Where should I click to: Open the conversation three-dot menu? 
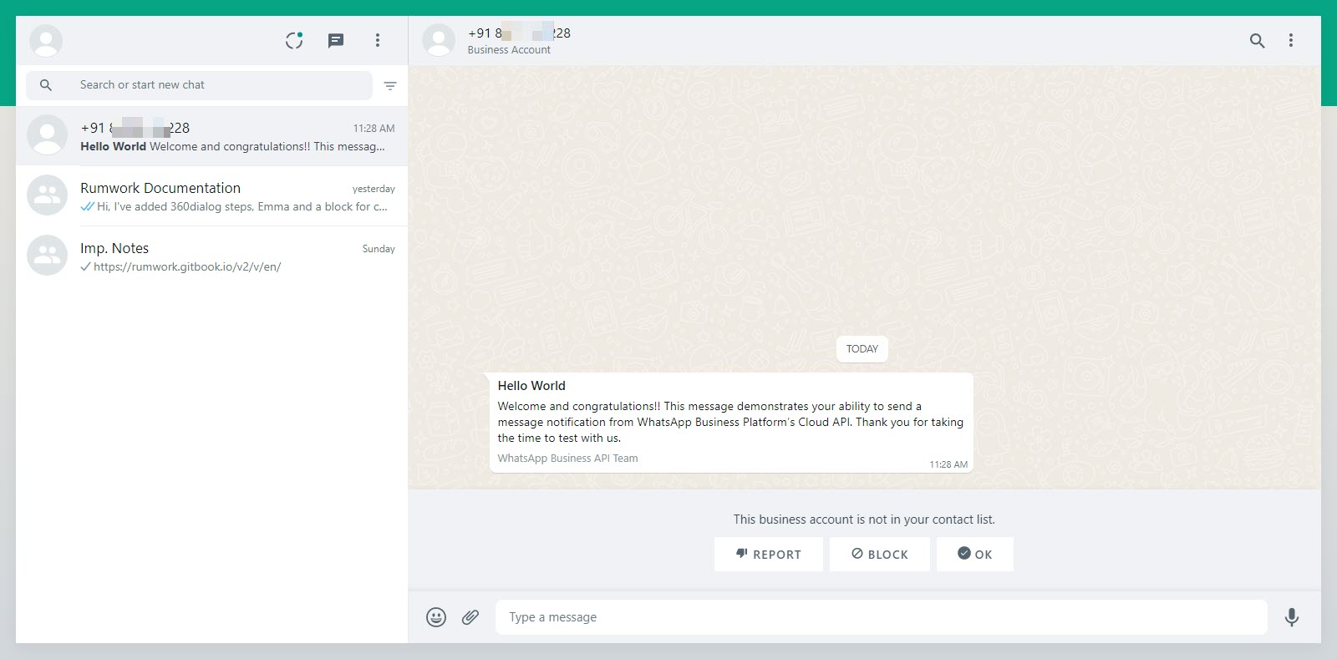[1291, 40]
